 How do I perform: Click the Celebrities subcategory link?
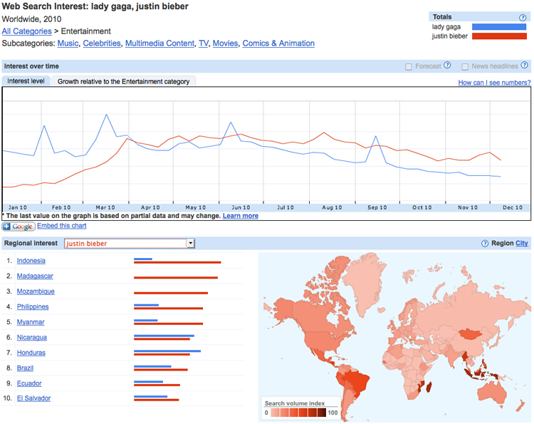pyautogui.click(x=102, y=43)
